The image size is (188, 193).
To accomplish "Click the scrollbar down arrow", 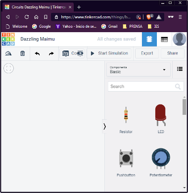I will pyautogui.click(x=184, y=188).
